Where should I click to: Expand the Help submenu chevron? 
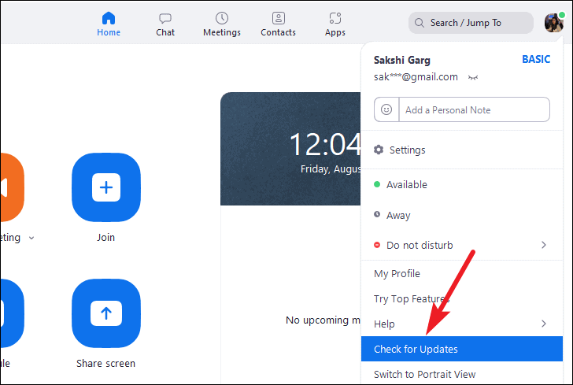coord(544,324)
